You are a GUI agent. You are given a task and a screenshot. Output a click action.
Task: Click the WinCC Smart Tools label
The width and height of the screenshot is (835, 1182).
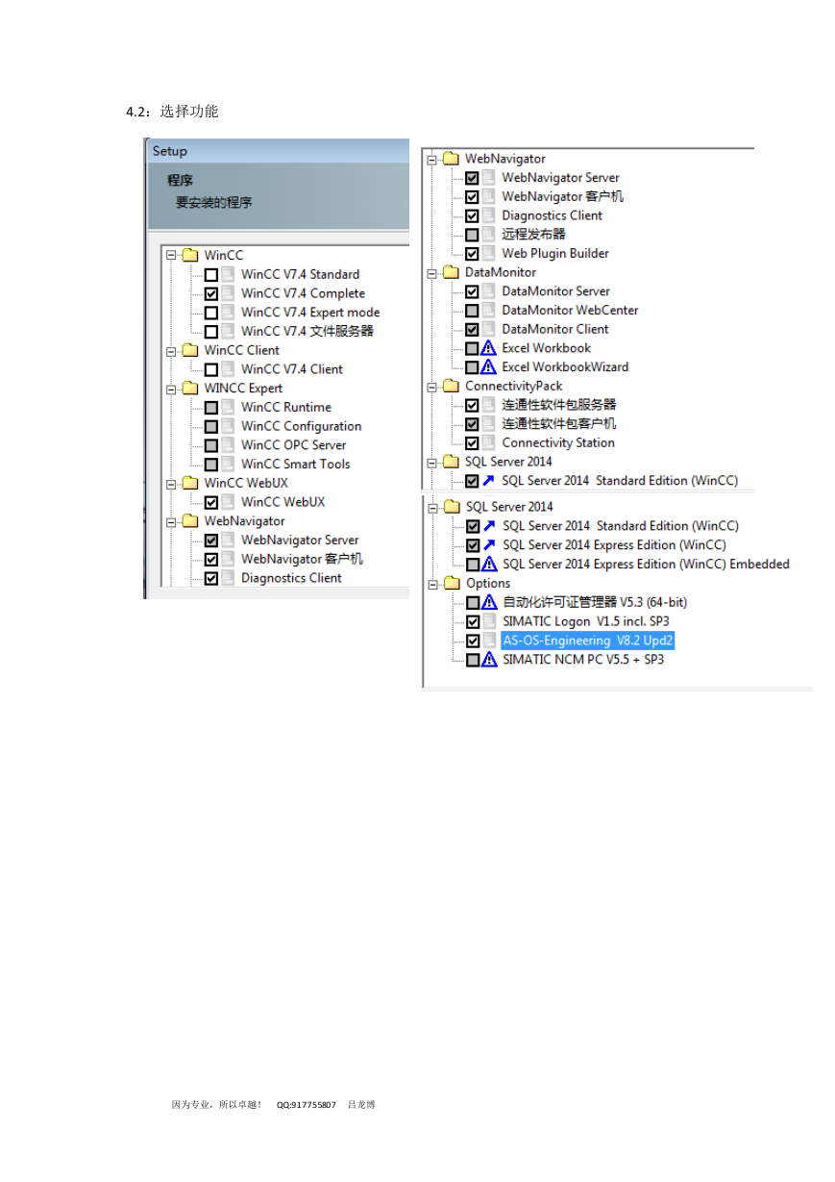pos(296,464)
